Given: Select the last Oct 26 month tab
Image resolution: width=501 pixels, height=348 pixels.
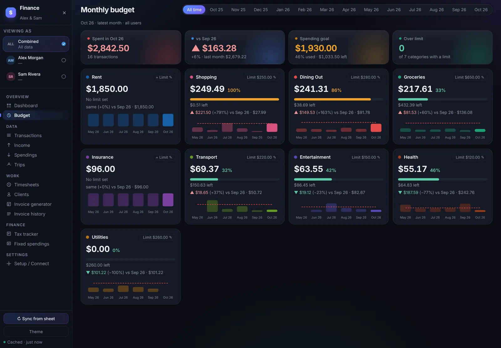Looking at the screenshot, I should click(481, 10).
